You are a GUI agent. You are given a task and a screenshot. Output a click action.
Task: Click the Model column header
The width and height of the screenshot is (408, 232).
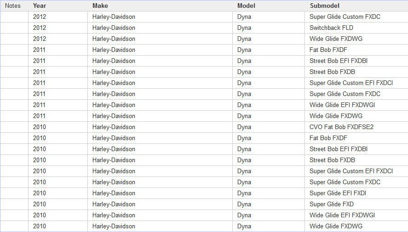[246, 6]
